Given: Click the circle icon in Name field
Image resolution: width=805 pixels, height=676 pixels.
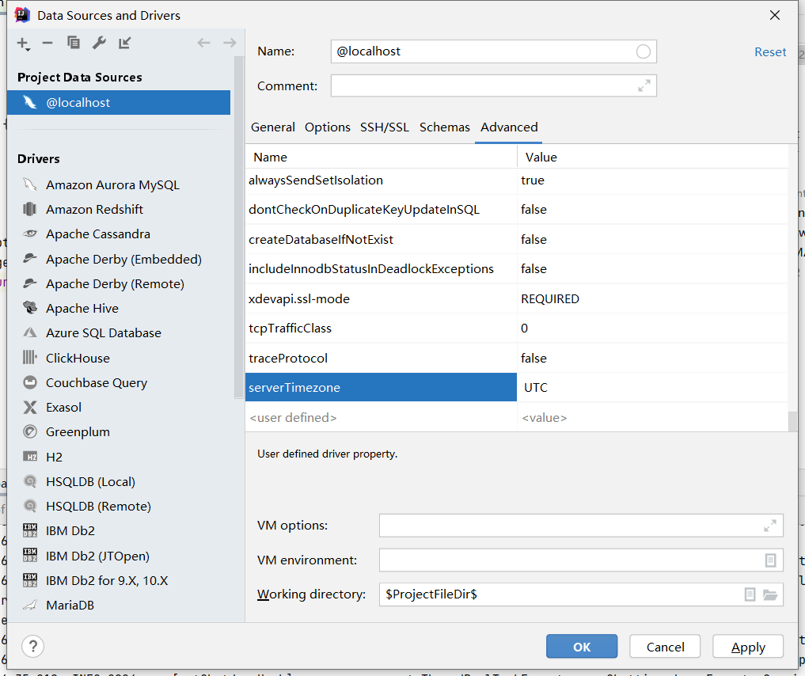Looking at the screenshot, I should [644, 51].
